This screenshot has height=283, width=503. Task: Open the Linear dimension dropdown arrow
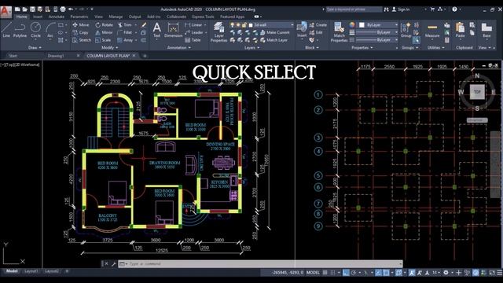click(205, 24)
